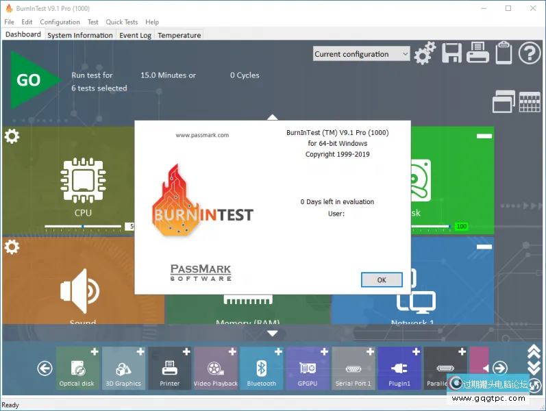Viewport: 546px width, 411px height.
Task: Open the File menu
Action: point(9,22)
